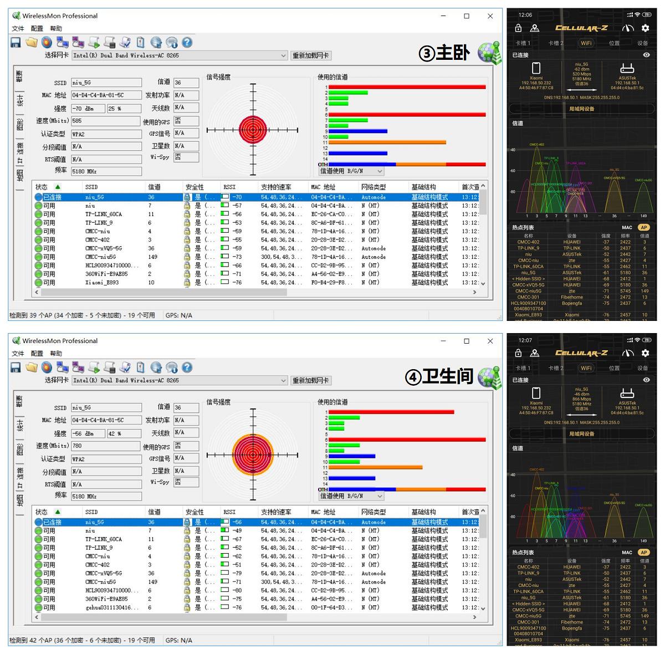This screenshot has height=654, width=665.
Task: Select the AP toggle in the 12:07 hotspot list
Action: click(643, 552)
